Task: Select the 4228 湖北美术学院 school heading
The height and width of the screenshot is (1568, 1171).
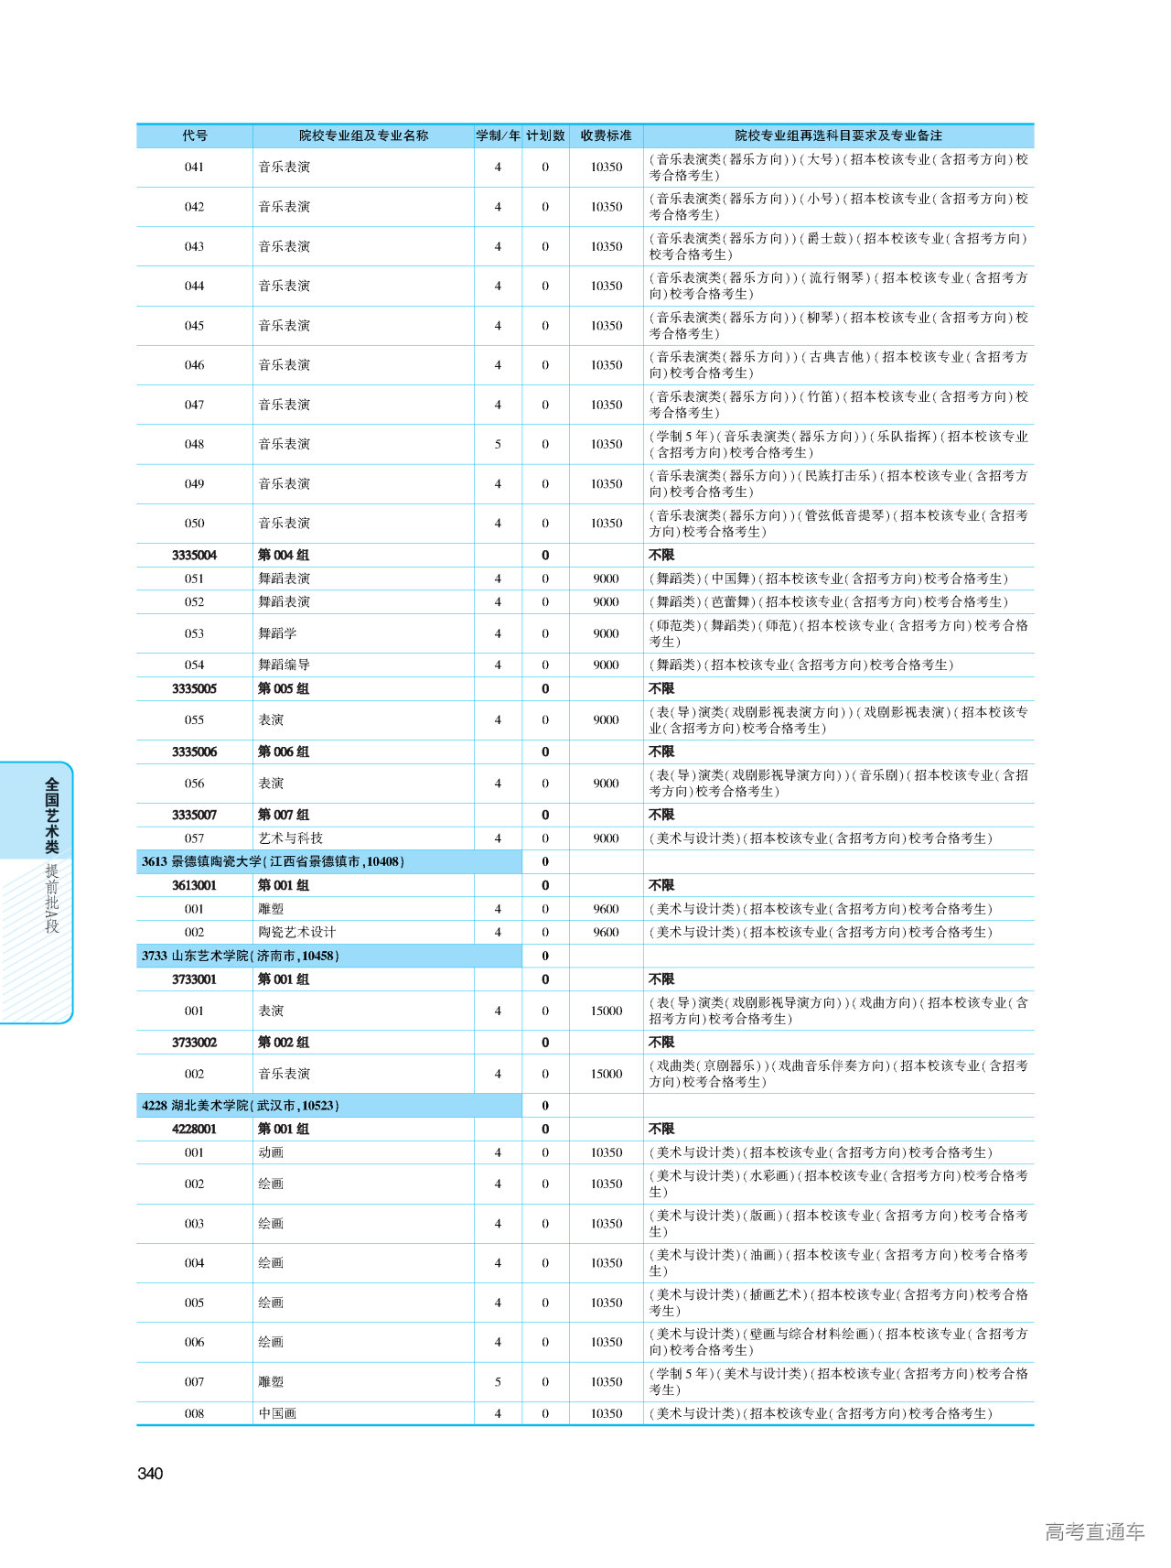Action: pyautogui.click(x=241, y=1106)
